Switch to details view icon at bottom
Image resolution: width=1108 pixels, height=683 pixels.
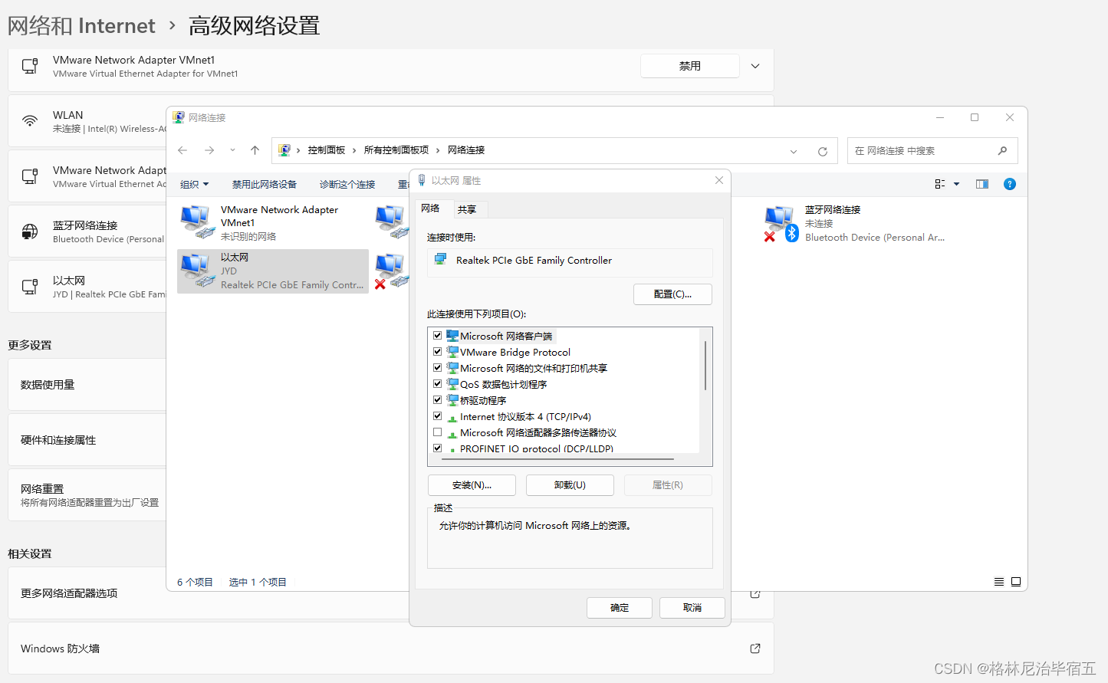[999, 582]
